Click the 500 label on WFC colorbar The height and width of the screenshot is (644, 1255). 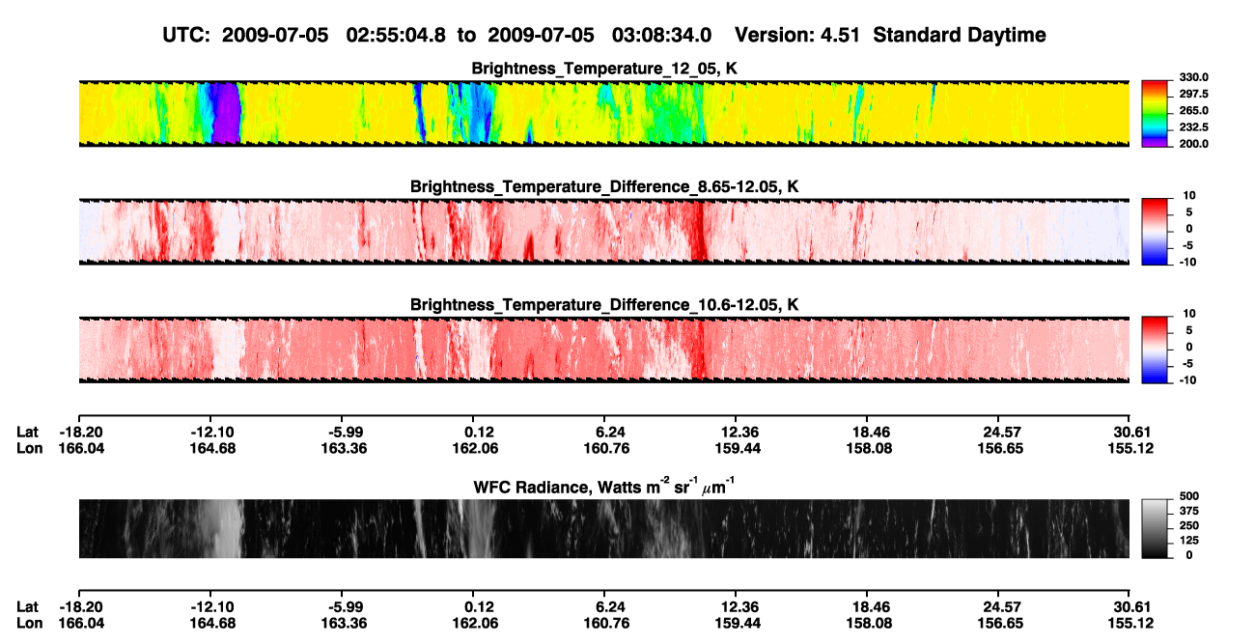coord(1188,495)
